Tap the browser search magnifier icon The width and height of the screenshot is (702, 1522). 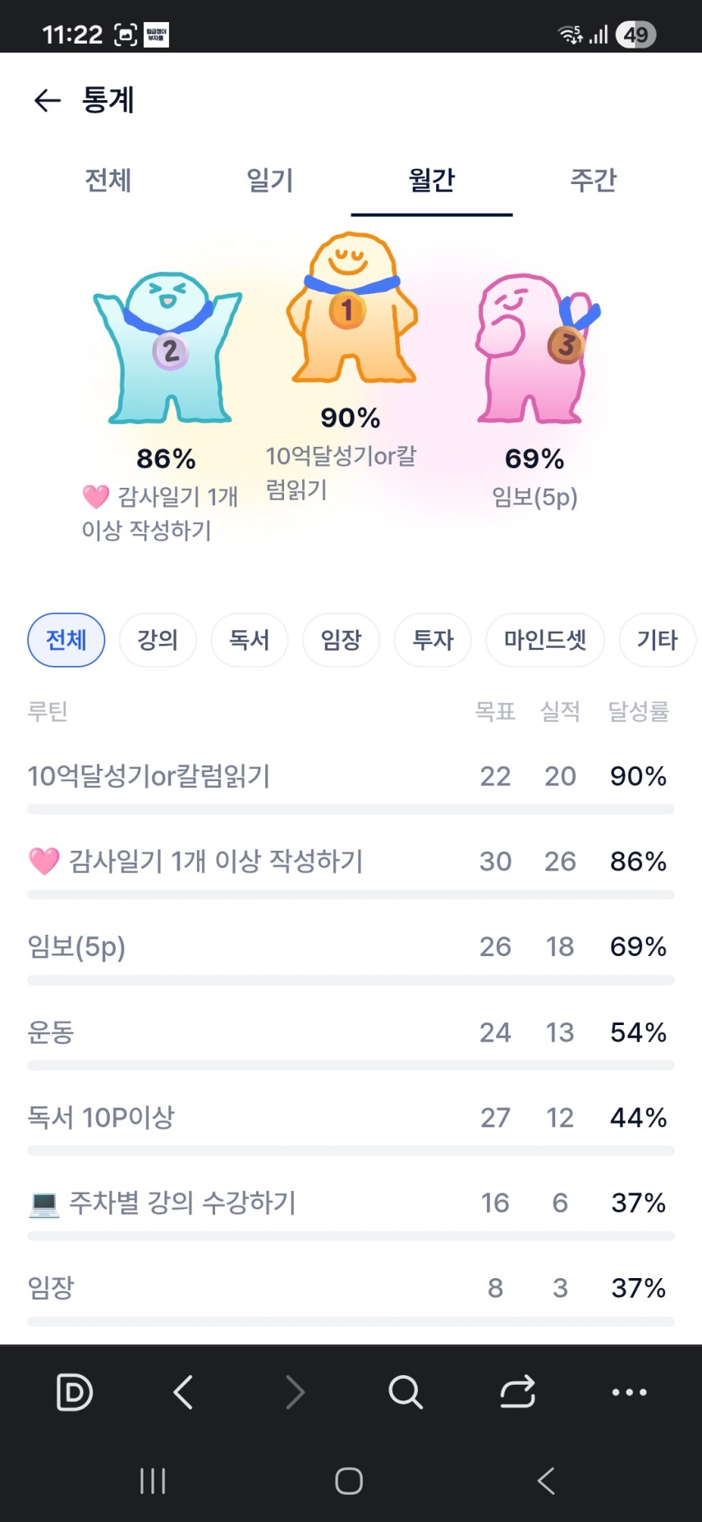pos(405,1392)
